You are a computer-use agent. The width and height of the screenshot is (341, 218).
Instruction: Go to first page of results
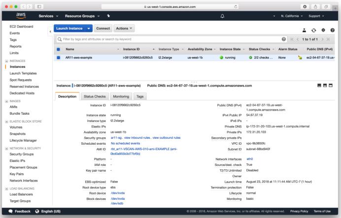point(292,39)
